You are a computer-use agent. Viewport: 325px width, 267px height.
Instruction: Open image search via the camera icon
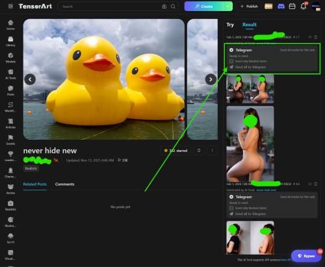coord(164,6)
